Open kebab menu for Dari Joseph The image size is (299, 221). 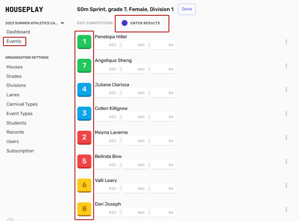tap(286, 209)
